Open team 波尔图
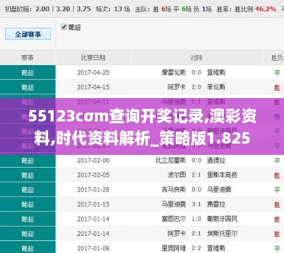 point(176,175)
